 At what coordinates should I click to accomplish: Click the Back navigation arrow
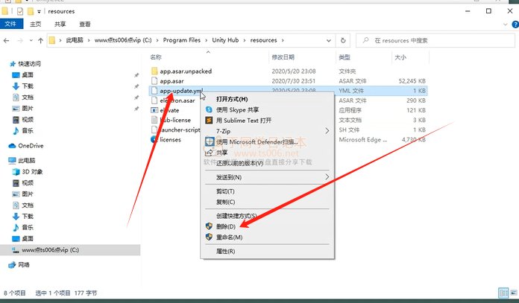point(6,40)
